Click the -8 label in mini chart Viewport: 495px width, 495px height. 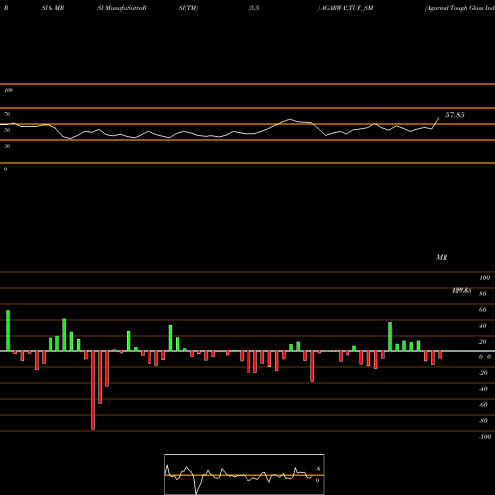coord(318,469)
